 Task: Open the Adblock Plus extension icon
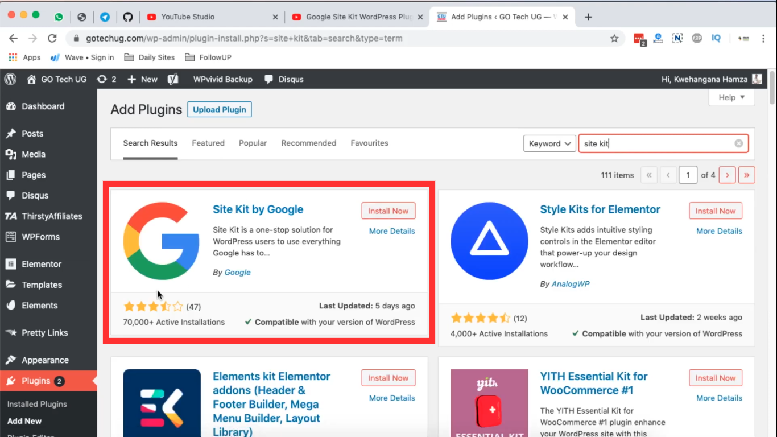tap(697, 38)
